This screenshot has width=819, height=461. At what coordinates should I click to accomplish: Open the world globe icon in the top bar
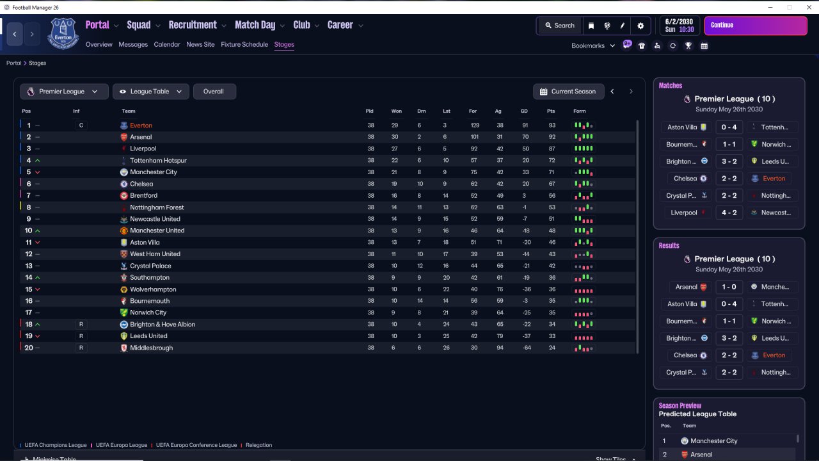pyautogui.click(x=607, y=26)
